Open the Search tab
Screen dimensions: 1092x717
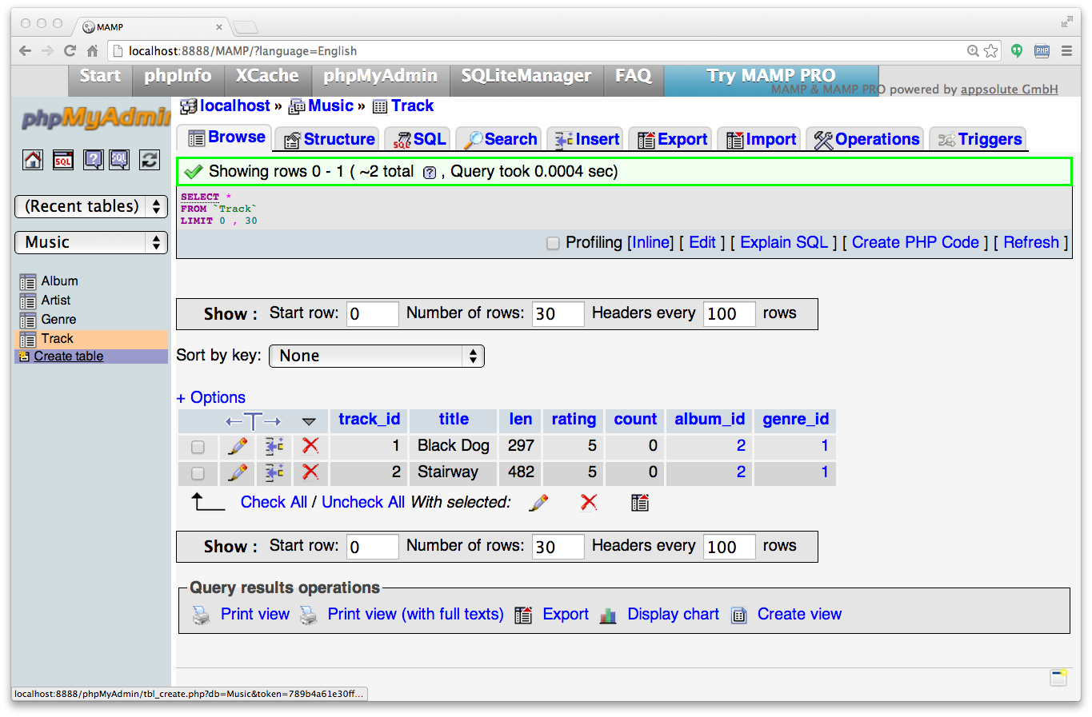[499, 139]
